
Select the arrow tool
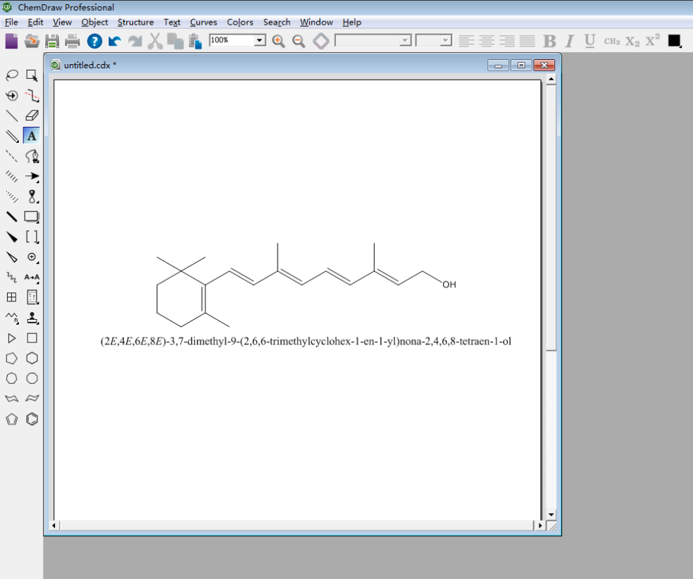point(32,176)
